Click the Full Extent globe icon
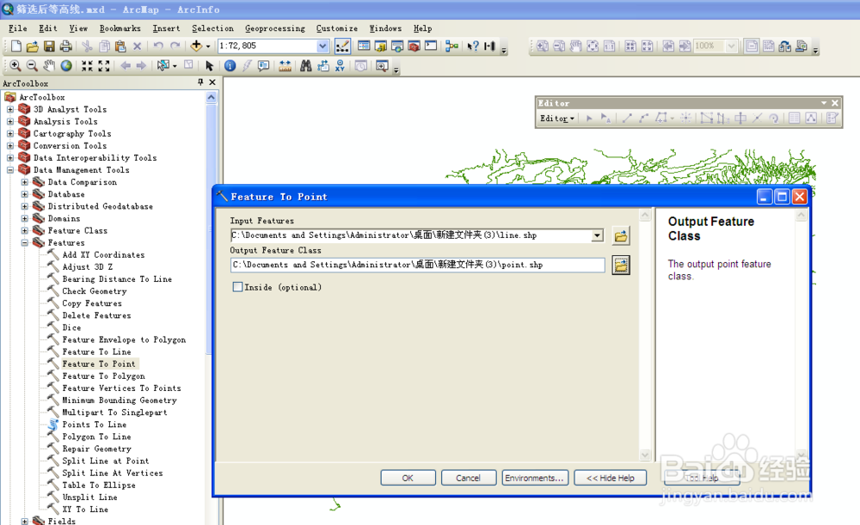860x525 pixels. click(x=66, y=66)
